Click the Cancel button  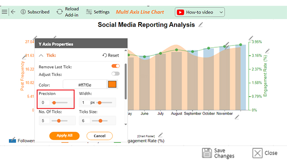pos(100,136)
